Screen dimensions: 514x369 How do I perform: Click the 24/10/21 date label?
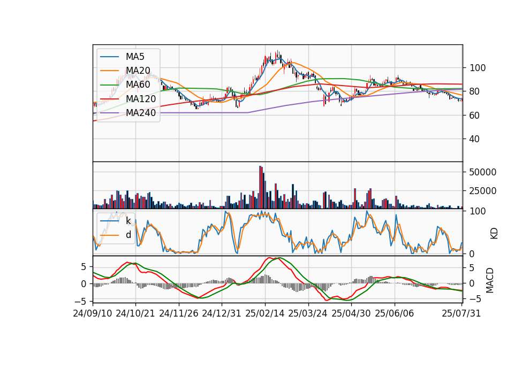coord(135,313)
